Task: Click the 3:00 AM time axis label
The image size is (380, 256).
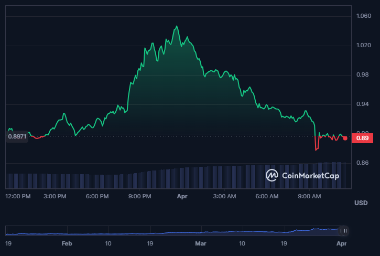Action: point(224,197)
